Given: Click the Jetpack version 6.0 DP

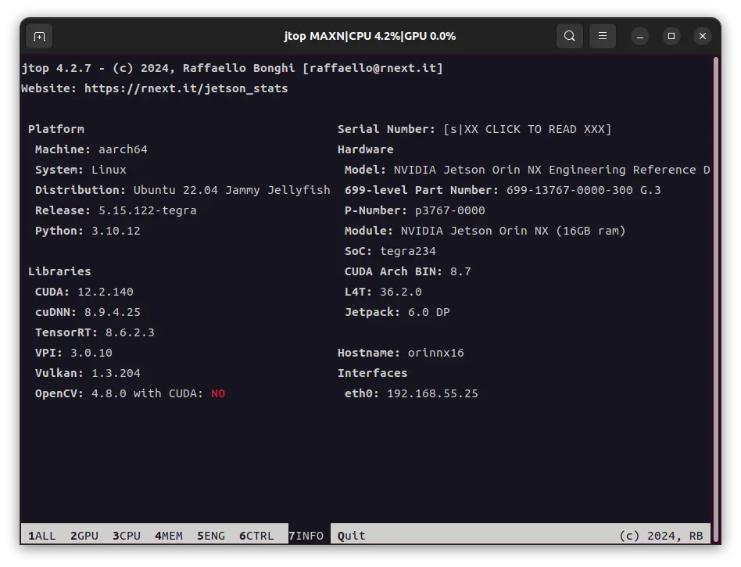Looking at the screenshot, I should click(429, 312).
